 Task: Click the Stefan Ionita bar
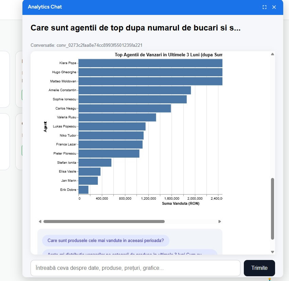click(95, 162)
